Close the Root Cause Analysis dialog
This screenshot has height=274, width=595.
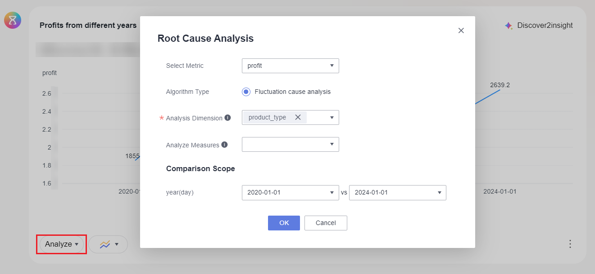point(461,31)
